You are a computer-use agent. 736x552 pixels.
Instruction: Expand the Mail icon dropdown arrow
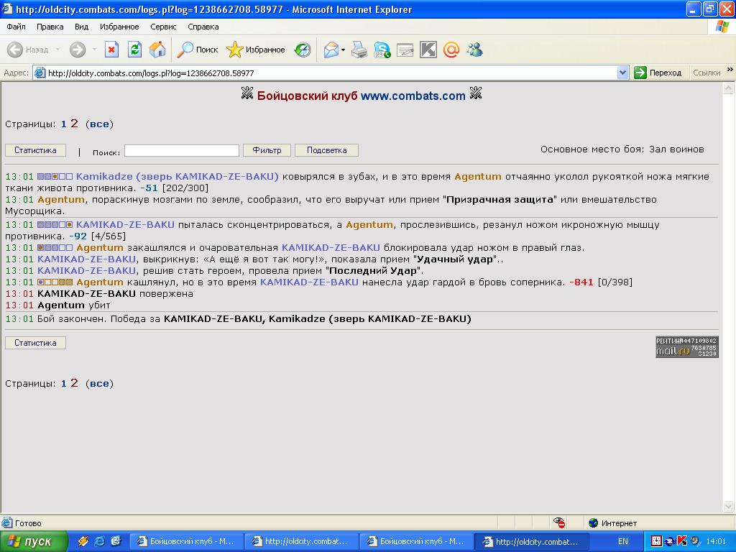(x=343, y=50)
